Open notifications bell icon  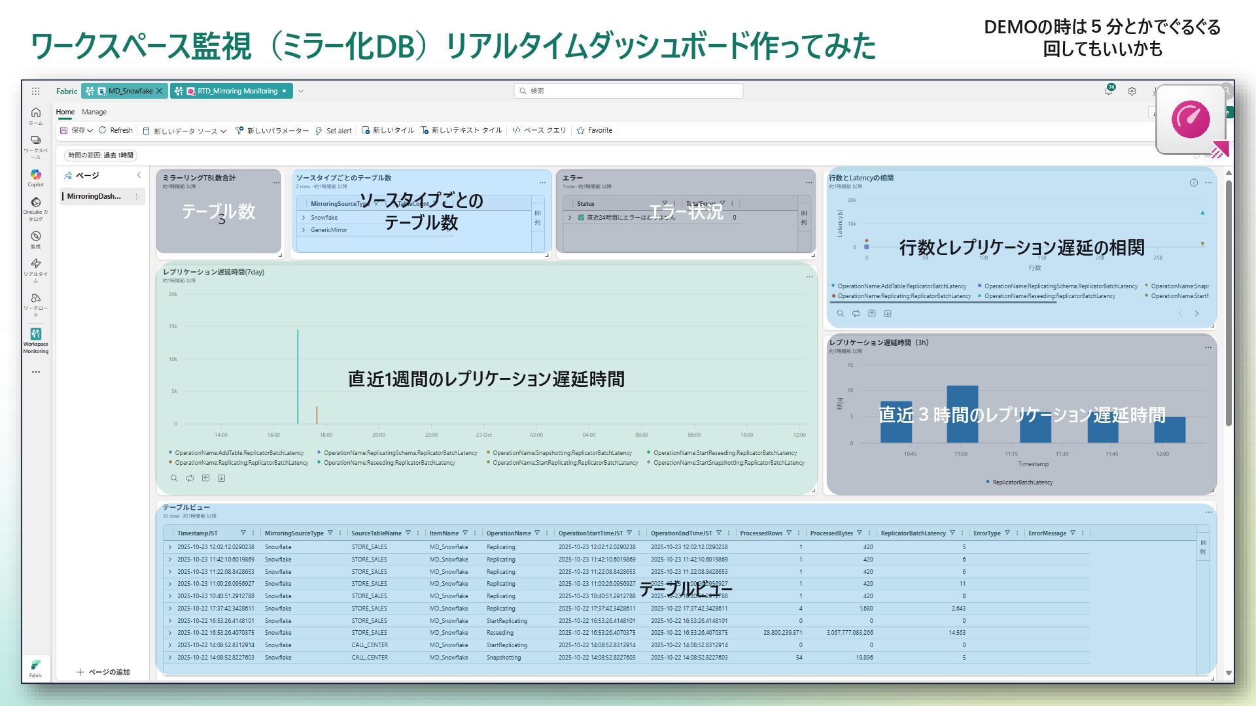[x=1108, y=91]
